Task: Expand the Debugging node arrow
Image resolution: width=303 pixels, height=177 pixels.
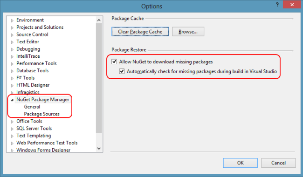Action: coord(12,49)
